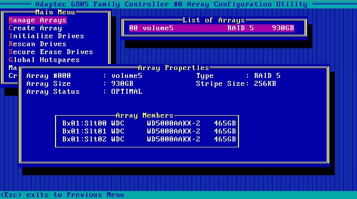Open Initialize Drives from Main Menu
Image resolution: width=357 pixels, height=199 pixels.
click(x=47, y=36)
